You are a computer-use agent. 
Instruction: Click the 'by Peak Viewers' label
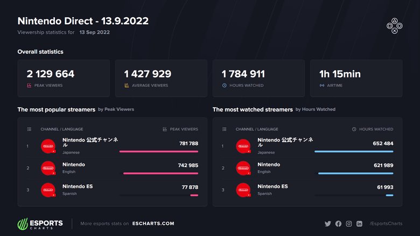116,109
